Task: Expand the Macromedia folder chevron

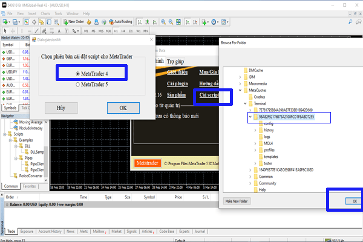Action: (240, 83)
